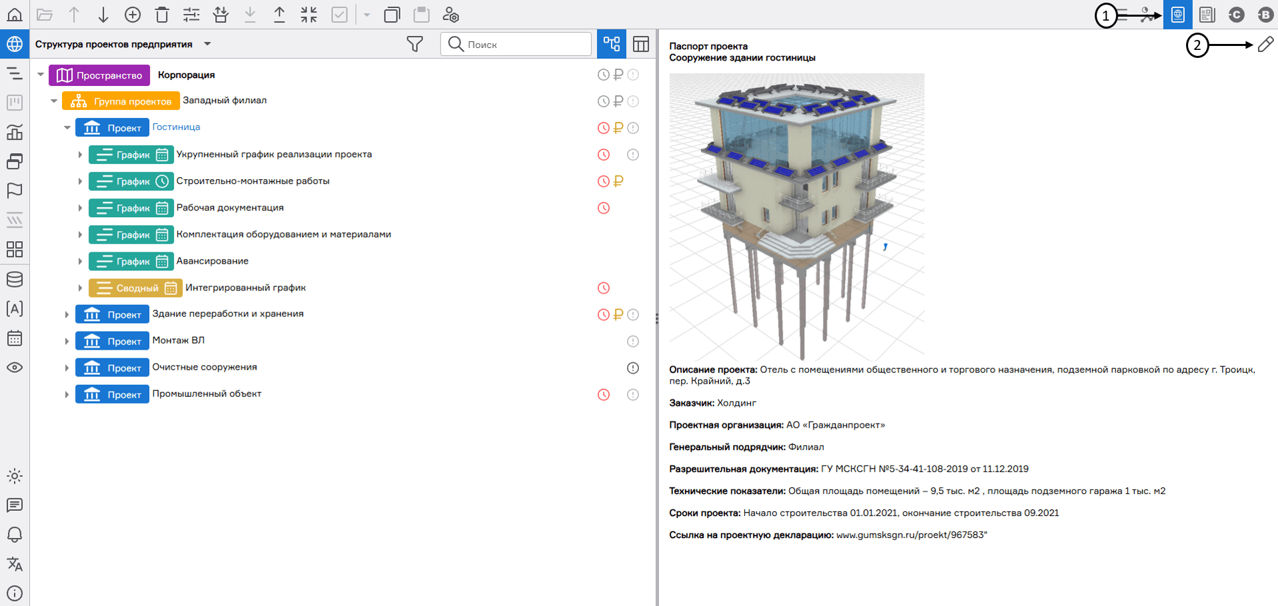Screen dimensions: 1278x606
Task: Open the user settings icon in toolbar
Action: (x=451, y=15)
